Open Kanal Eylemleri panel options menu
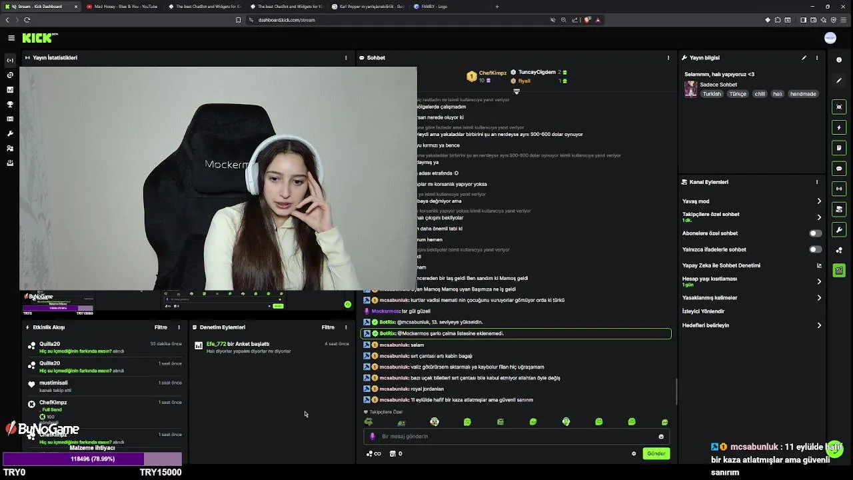853x480 pixels. tap(817, 182)
